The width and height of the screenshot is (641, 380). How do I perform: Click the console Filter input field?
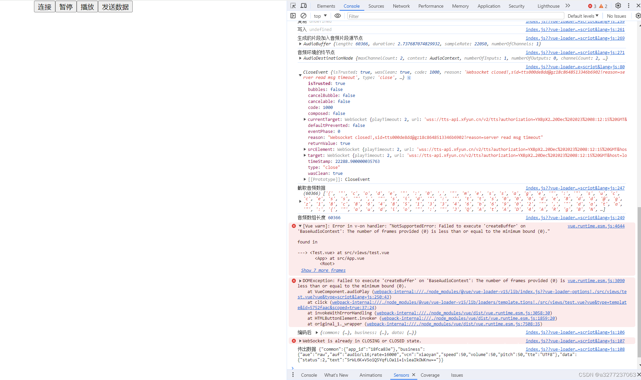(x=455, y=16)
